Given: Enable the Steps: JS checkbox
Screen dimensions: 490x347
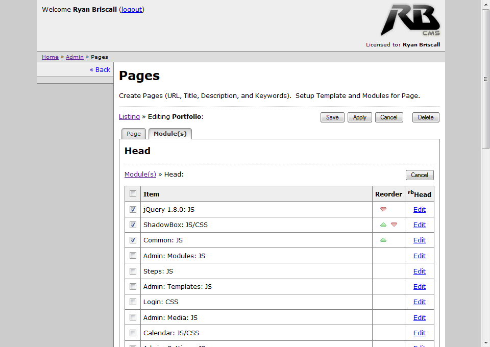Looking at the screenshot, I should [133, 271].
